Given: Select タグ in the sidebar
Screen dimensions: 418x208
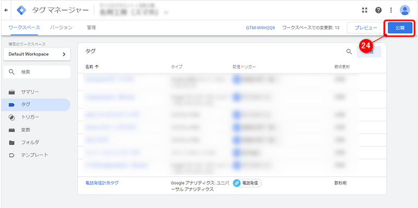Looking at the screenshot, I should pyautogui.click(x=36, y=105).
